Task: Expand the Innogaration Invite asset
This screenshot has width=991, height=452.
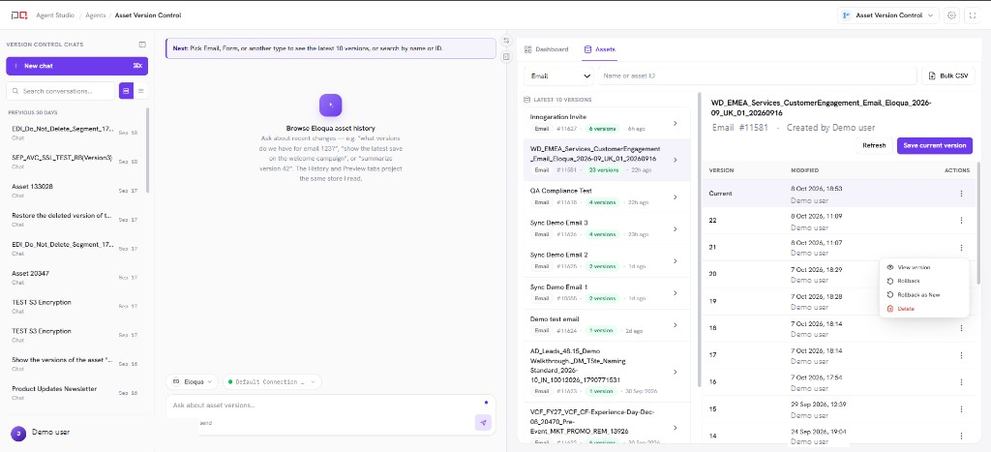Action: click(x=675, y=123)
